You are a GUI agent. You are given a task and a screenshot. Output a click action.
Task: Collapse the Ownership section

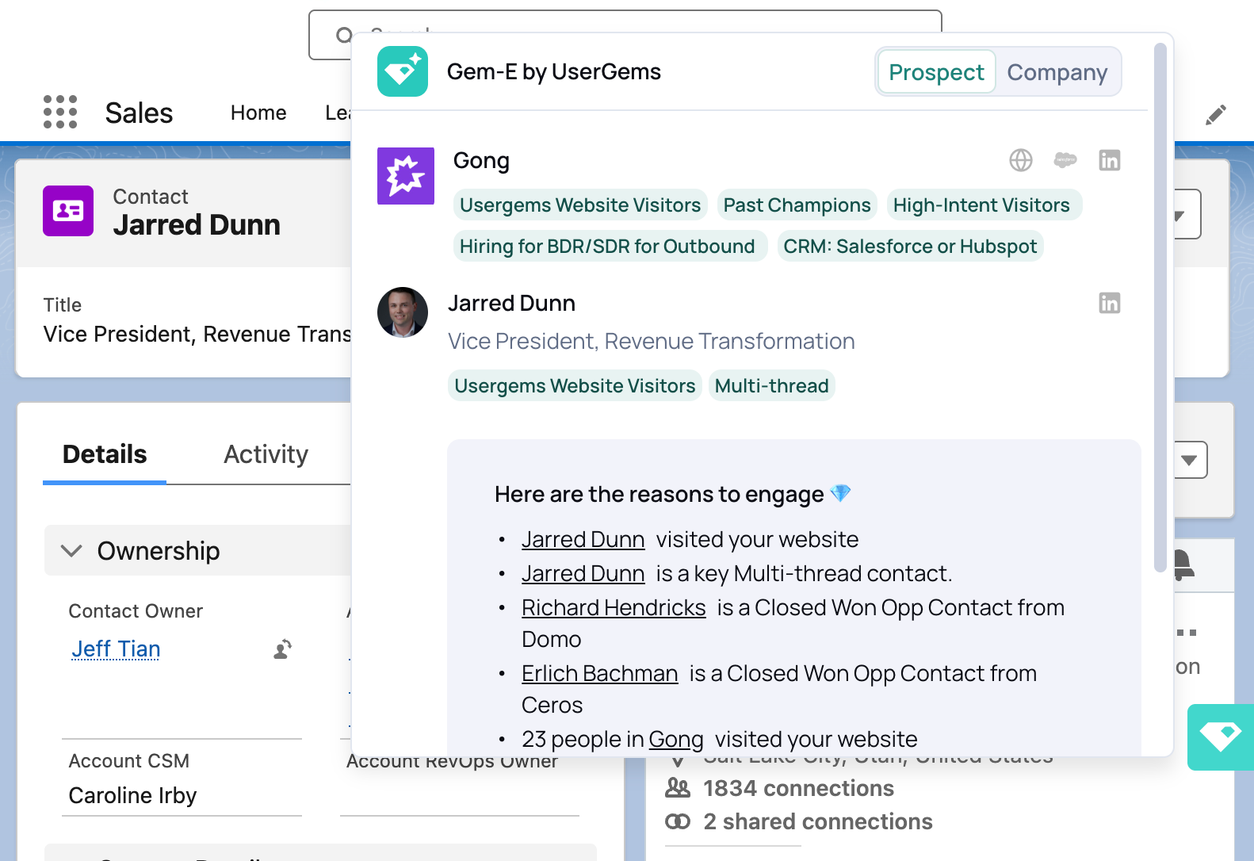coord(72,550)
